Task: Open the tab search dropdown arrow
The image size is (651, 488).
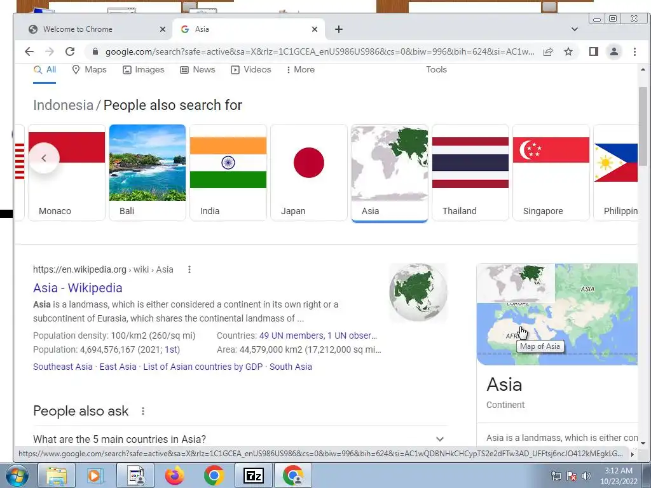Action: (575, 29)
